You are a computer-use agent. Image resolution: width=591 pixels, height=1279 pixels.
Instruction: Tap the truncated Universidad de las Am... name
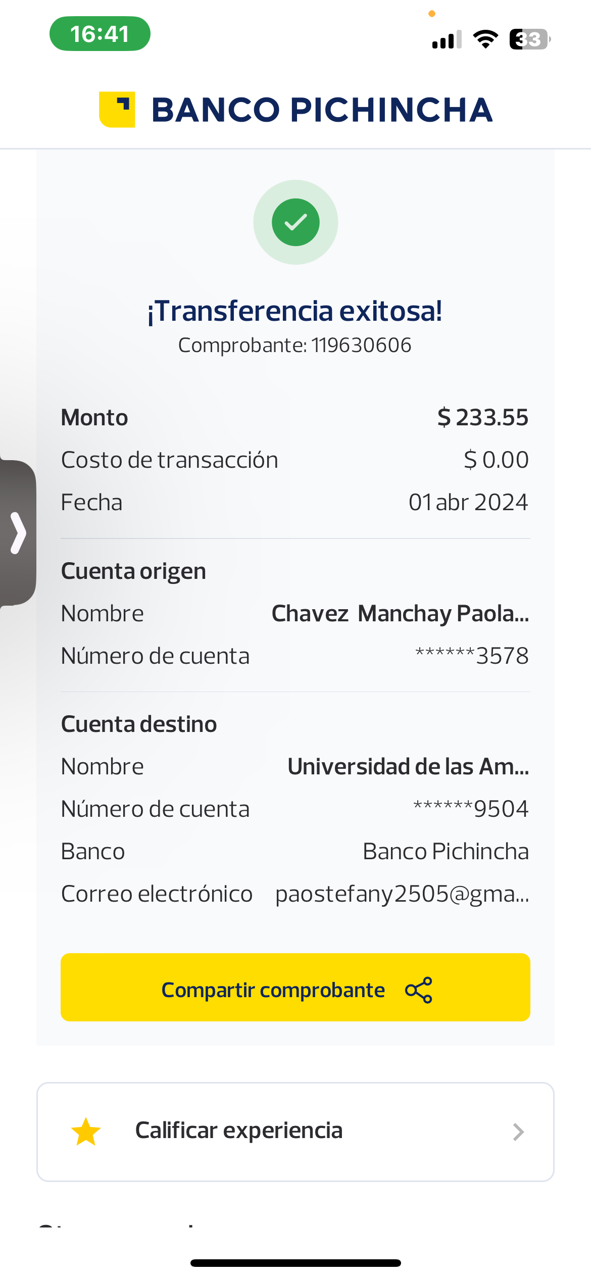click(408, 767)
